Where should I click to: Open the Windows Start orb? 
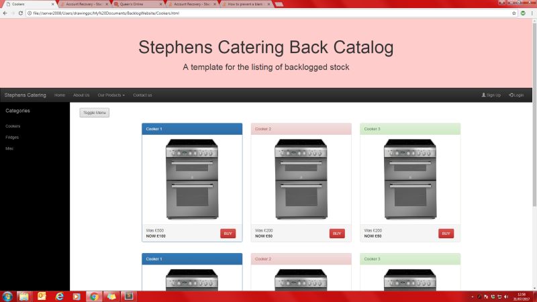point(7,296)
